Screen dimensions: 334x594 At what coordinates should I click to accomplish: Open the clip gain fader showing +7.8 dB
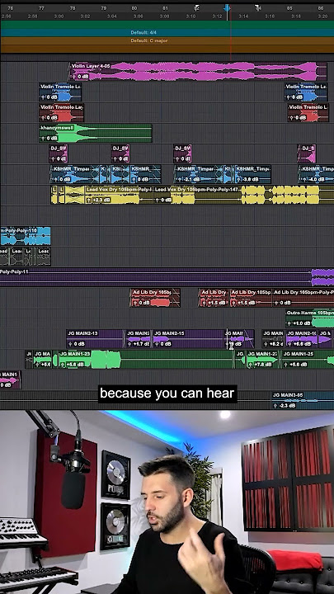[x=251, y=365]
